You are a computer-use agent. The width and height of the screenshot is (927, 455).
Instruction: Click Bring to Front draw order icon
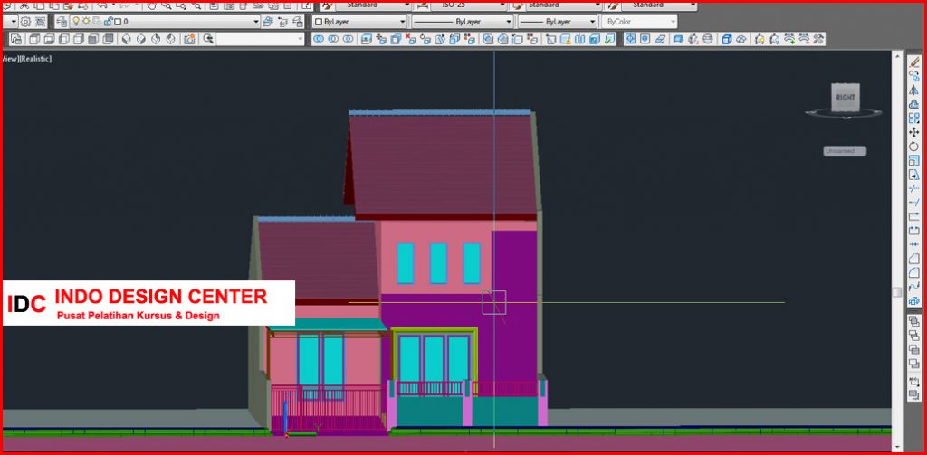click(914, 321)
